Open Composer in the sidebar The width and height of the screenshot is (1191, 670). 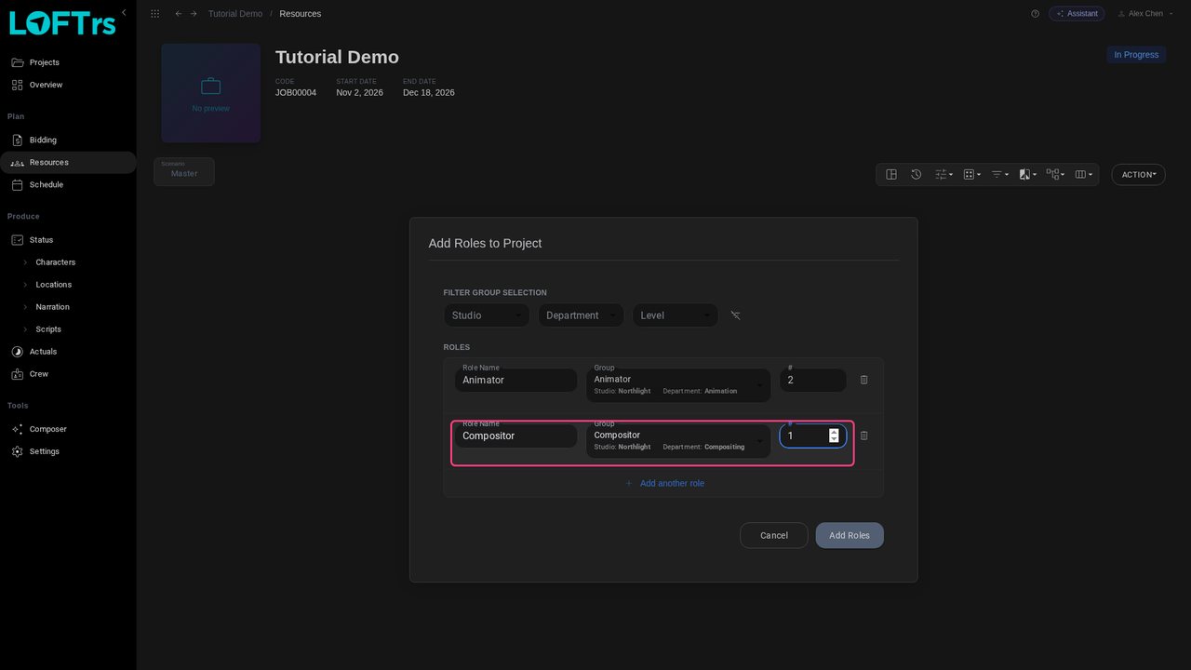[x=68, y=429]
